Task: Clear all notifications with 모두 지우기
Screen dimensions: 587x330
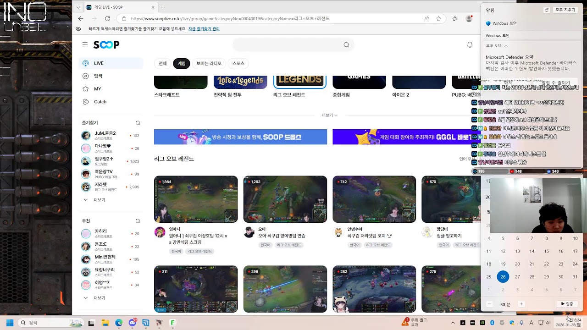Action: point(565,10)
